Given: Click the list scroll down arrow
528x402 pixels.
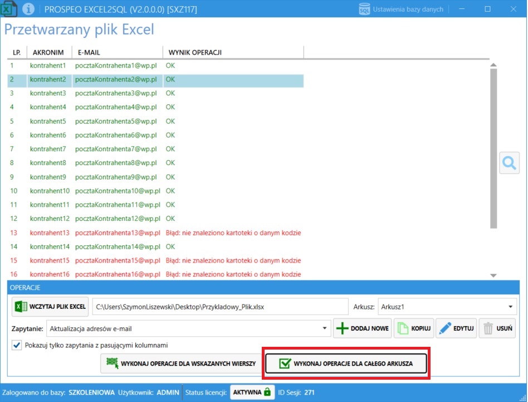Looking at the screenshot, I should click(493, 275).
